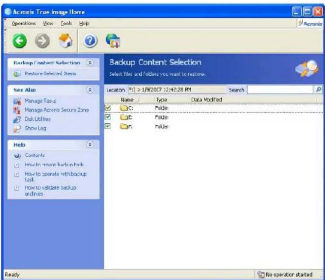The image size is (325, 280).
Task: Open Help Contents link
Action: 35,155
